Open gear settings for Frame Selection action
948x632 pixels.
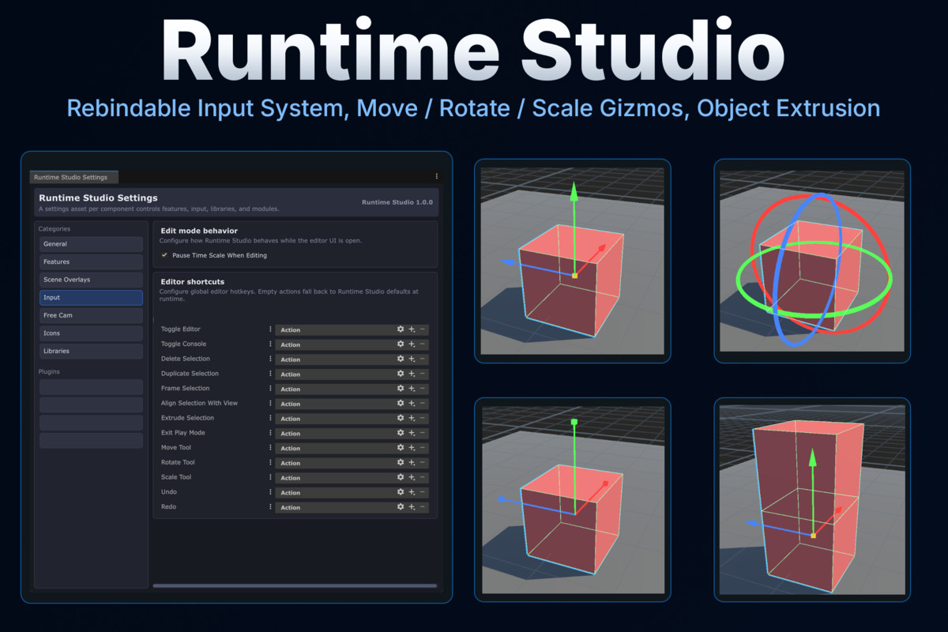pos(401,389)
